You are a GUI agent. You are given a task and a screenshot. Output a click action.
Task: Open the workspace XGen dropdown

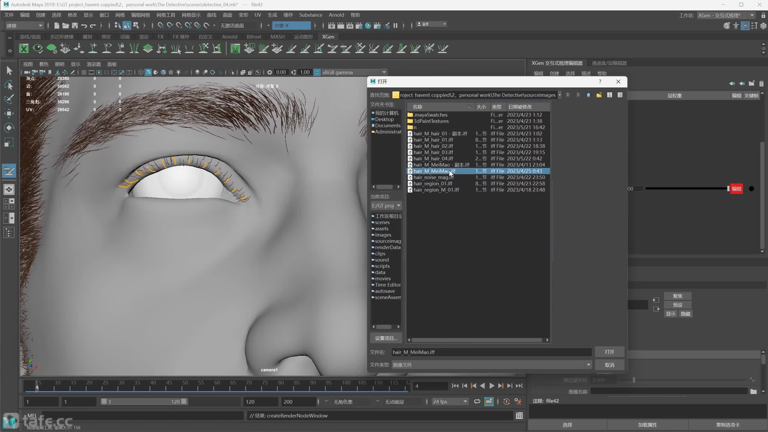coord(725,15)
